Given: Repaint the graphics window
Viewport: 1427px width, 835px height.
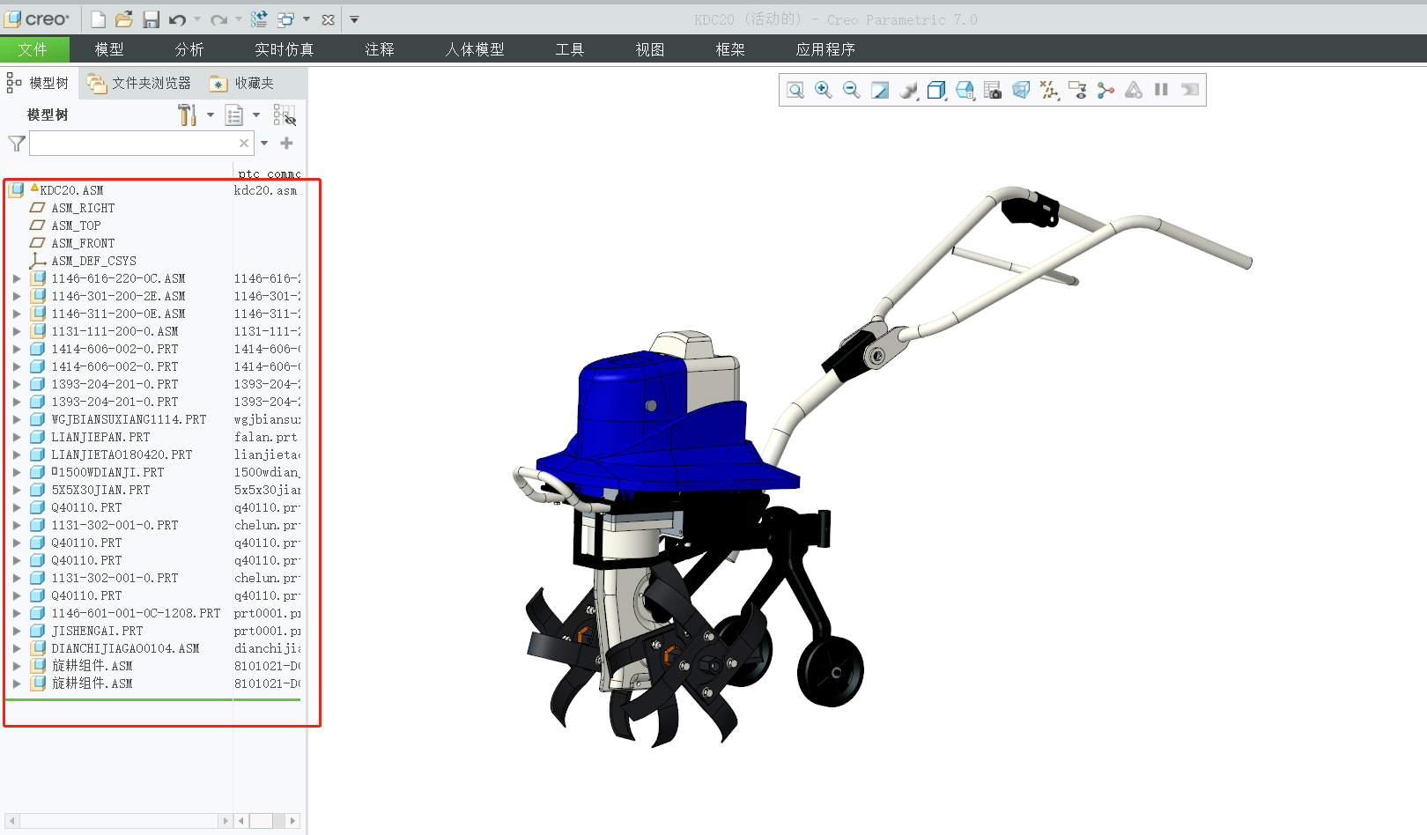Looking at the screenshot, I should point(880,90).
